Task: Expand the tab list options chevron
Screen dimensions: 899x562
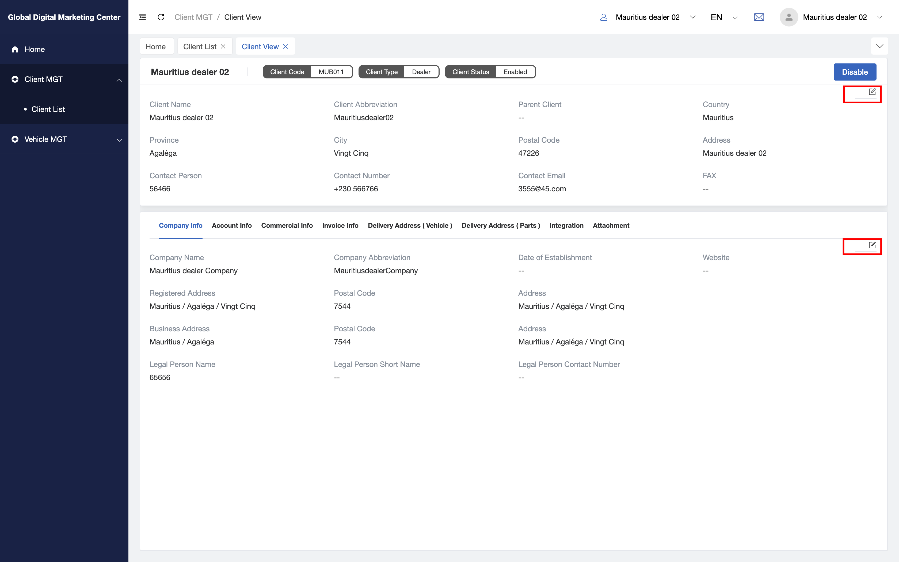Action: click(879, 46)
